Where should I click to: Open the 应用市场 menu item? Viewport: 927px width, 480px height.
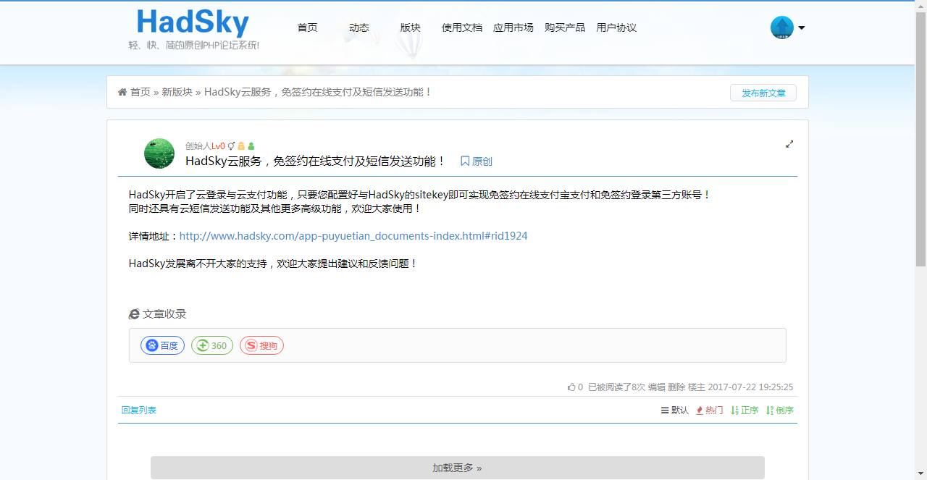coord(513,28)
